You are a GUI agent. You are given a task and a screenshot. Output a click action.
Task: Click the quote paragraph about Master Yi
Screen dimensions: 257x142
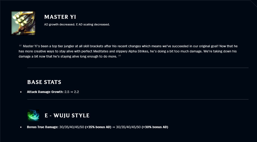point(128,51)
